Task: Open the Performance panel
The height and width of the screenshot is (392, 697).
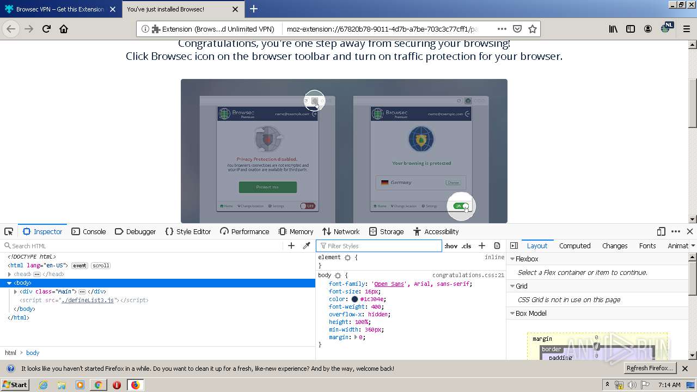Action: (244, 231)
